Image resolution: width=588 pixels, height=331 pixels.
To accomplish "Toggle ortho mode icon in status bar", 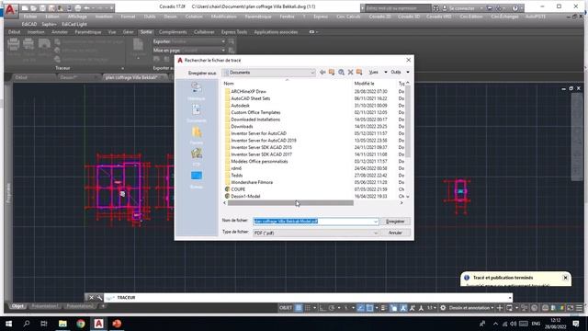I will [x=322, y=308].
